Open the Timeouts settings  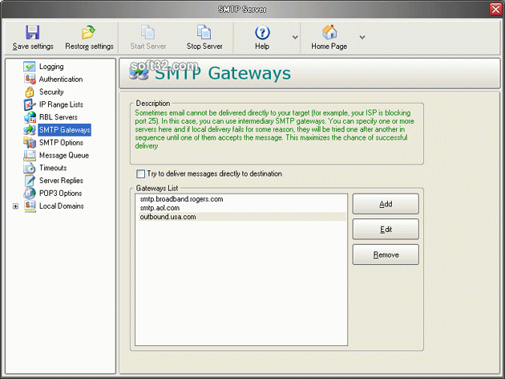(x=53, y=168)
